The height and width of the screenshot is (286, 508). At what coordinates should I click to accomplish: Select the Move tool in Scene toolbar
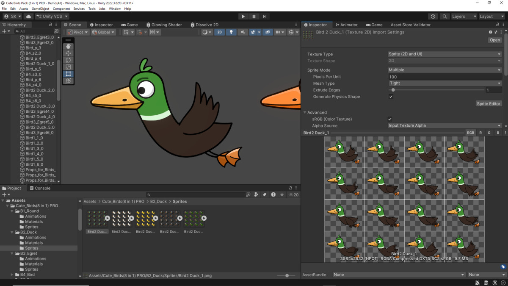point(68,53)
